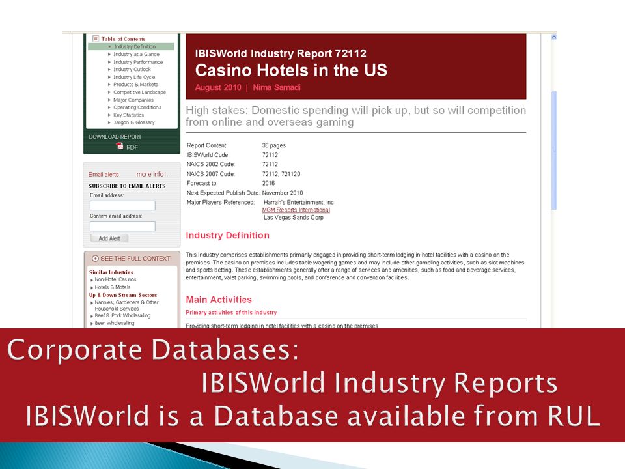
Task: Click the more info.. link
Action: click(152, 175)
